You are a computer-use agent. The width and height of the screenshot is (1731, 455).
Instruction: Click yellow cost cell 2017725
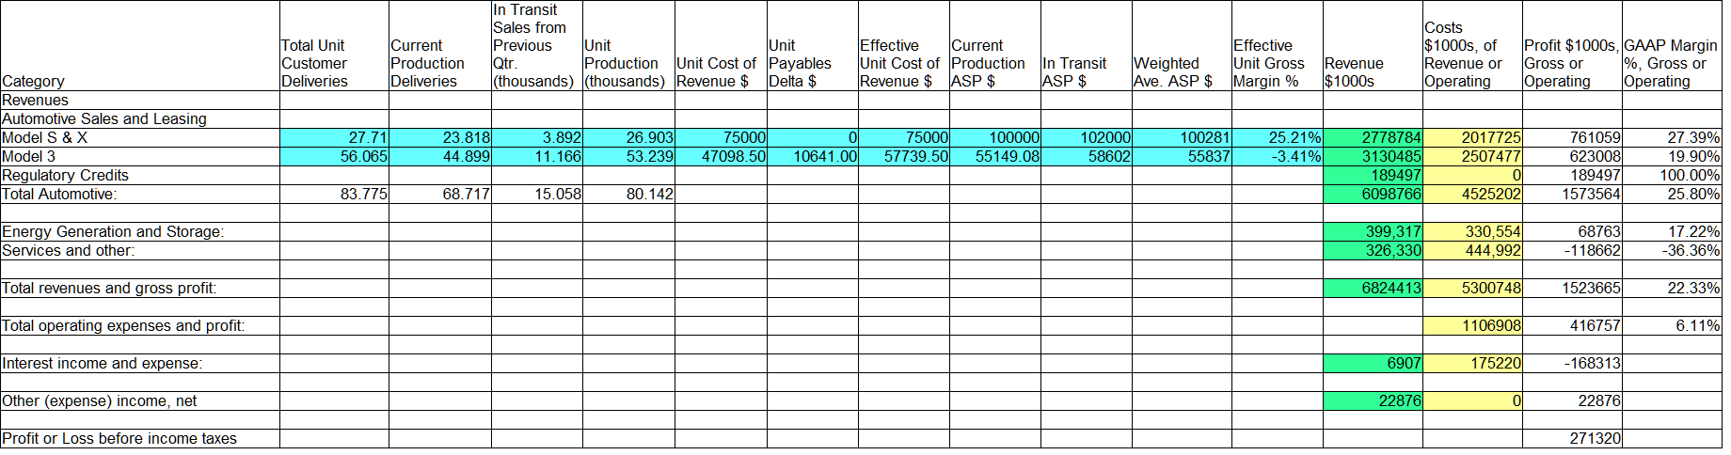click(x=1473, y=138)
